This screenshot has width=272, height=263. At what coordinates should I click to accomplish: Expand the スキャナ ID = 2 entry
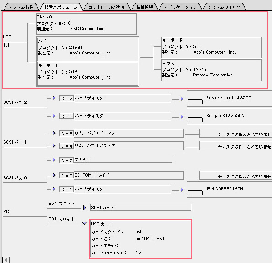pyautogui.click(x=54, y=160)
